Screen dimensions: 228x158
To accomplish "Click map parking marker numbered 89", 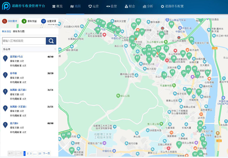I will [x=138, y=21].
